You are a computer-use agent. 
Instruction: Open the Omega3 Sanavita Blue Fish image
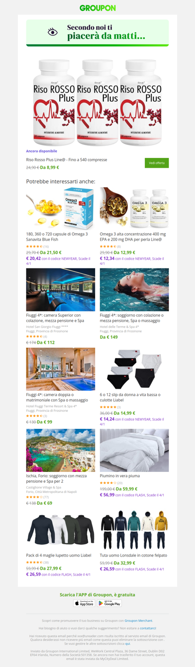click(x=60, y=208)
